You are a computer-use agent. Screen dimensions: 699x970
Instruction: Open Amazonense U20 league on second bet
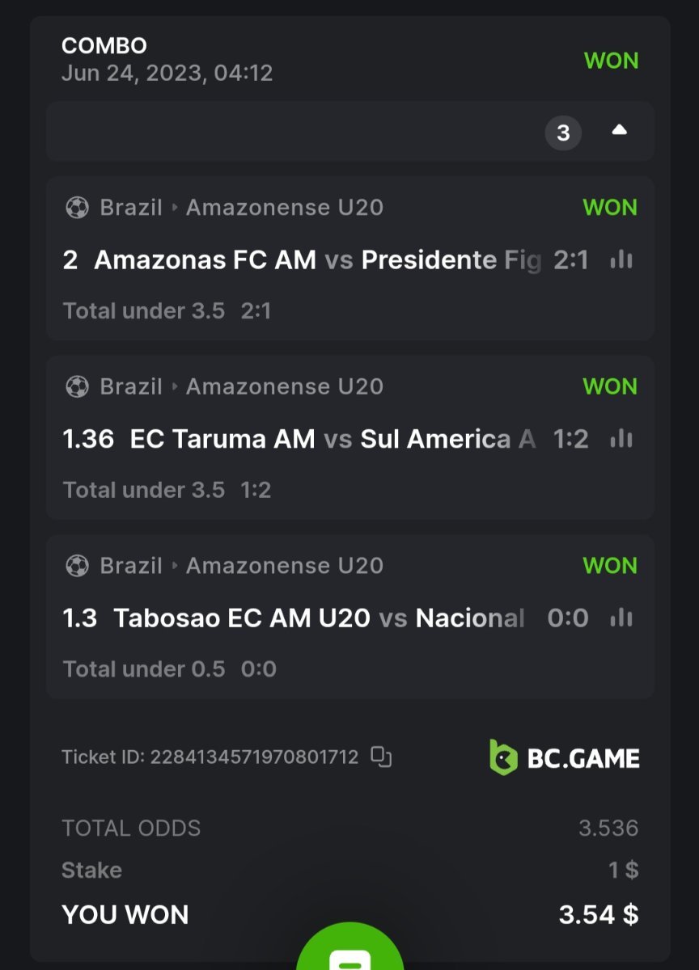coord(285,387)
